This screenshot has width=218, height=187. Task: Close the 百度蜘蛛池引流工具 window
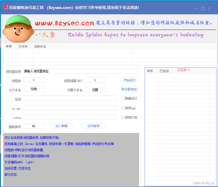click(x=209, y=9)
